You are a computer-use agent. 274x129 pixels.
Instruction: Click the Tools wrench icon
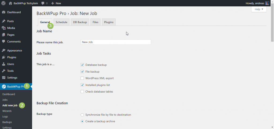[4, 71]
